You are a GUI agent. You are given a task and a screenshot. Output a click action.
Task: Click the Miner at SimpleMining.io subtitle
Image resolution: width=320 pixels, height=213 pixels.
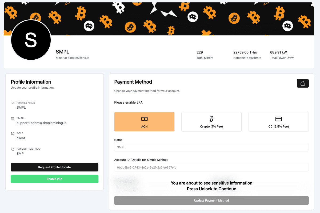[73, 58]
